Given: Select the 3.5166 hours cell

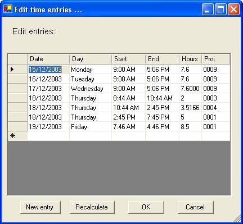Looking at the screenshot, I should (x=190, y=108).
